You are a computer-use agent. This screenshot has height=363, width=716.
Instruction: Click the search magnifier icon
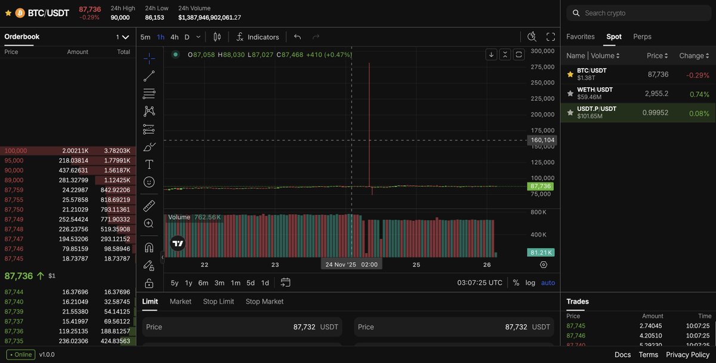pyautogui.click(x=576, y=13)
